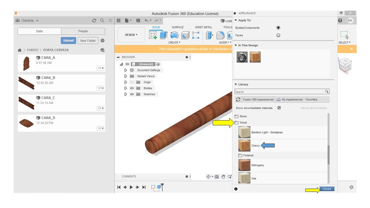The width and height of the screenshot is (370, 208).
Task: Open the Help question mark icon
Action: coord(340,21)
